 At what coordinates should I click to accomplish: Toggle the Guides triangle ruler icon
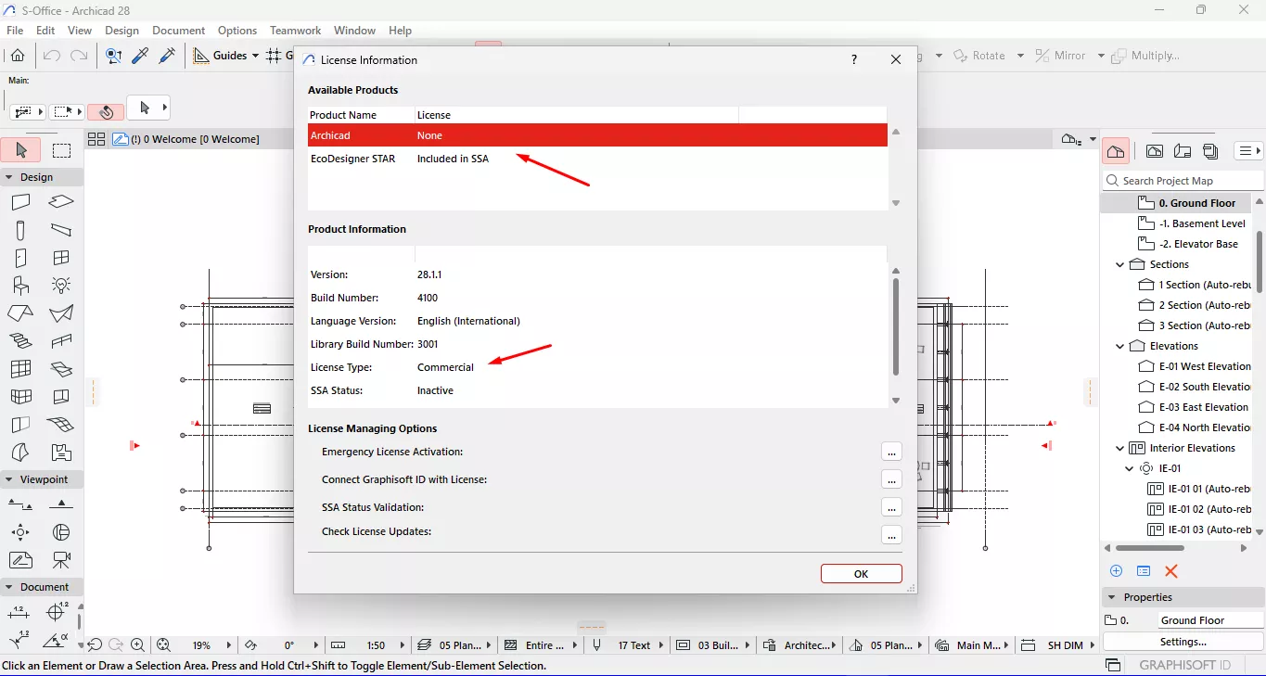coord(201,56)
